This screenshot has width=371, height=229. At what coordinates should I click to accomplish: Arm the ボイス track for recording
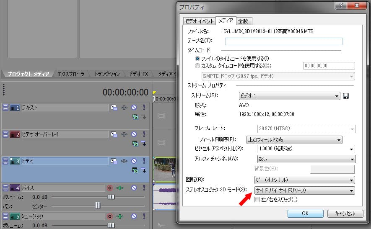pos(110,188)
